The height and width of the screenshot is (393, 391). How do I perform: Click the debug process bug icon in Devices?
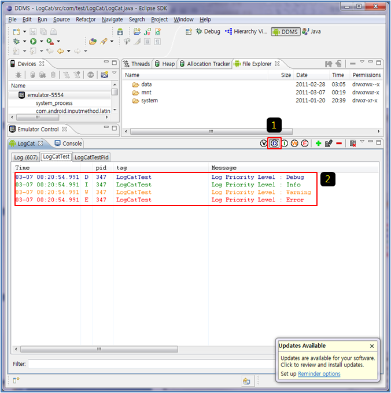click(19, 75)
